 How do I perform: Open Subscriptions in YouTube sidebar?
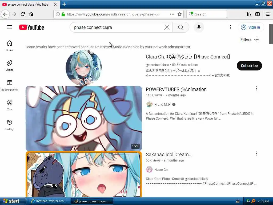pos(9,85)
